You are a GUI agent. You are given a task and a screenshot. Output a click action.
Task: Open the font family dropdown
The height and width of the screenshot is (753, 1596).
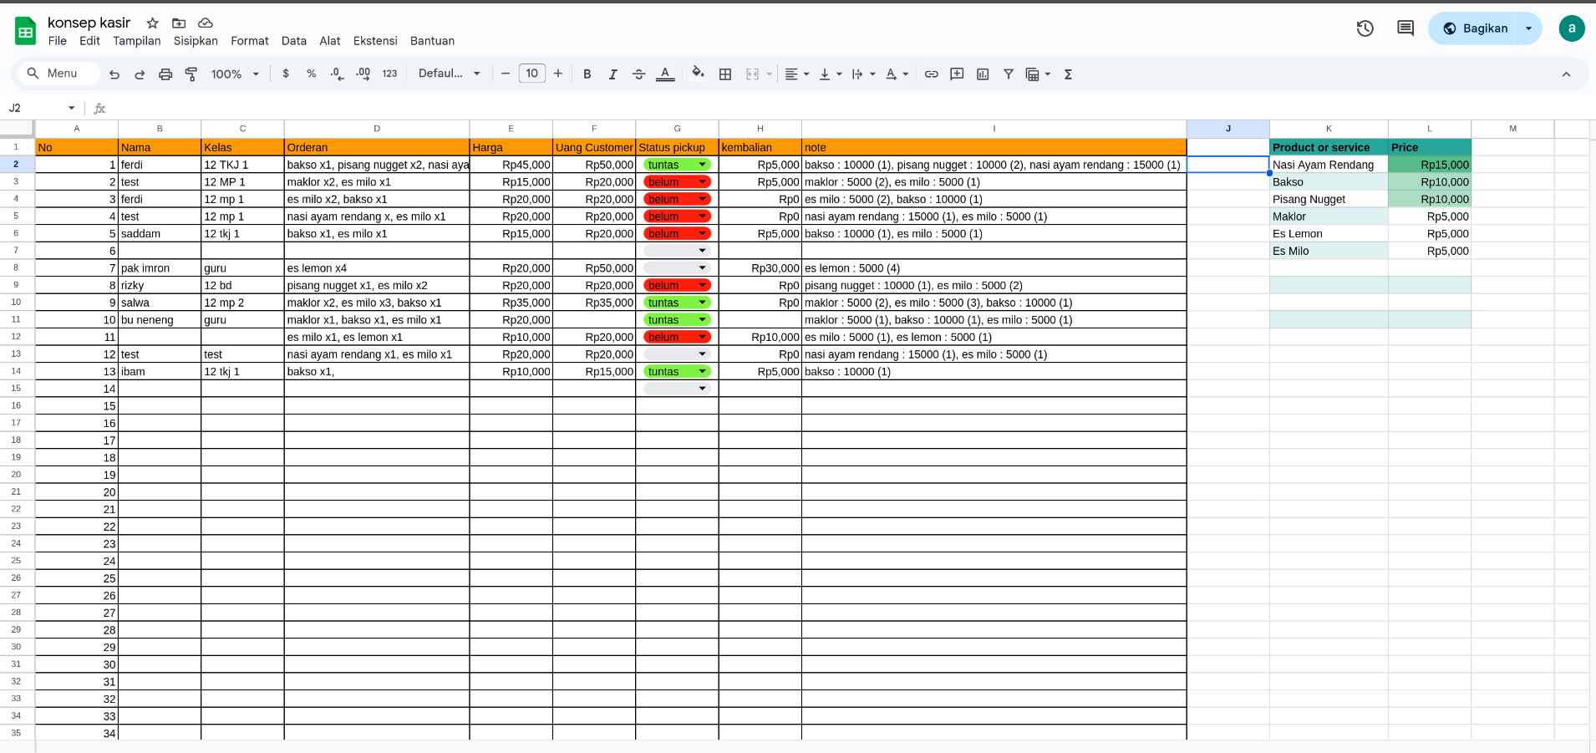tap(450, 74)
